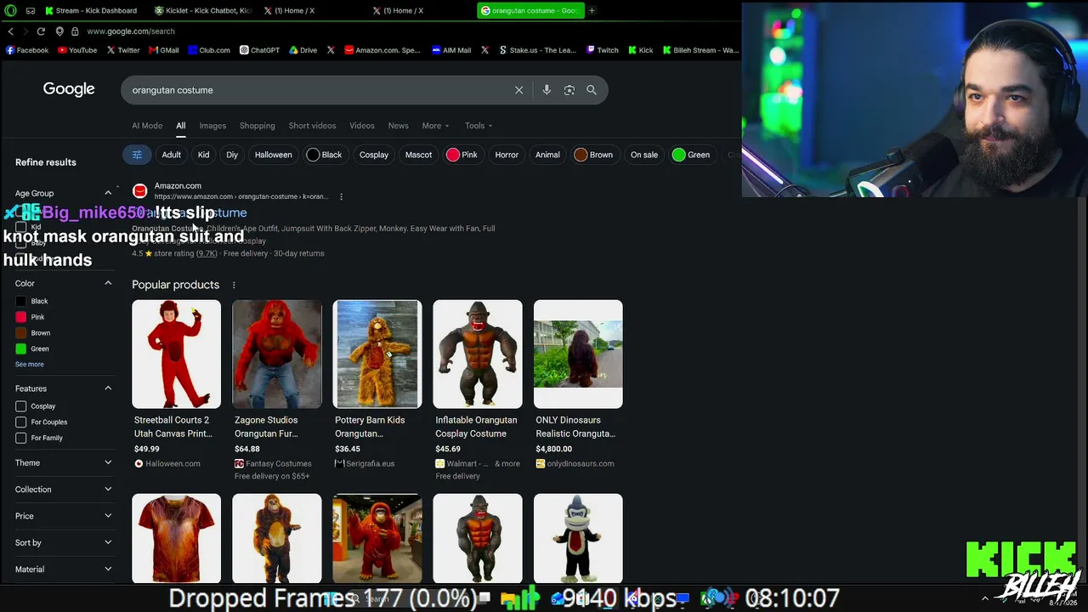Open the AI Mode tab

pyautogui.click(x=147, y=126)
